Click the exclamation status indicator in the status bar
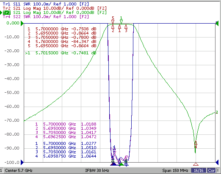Viewport: 221px width, 174px height. 218,171
